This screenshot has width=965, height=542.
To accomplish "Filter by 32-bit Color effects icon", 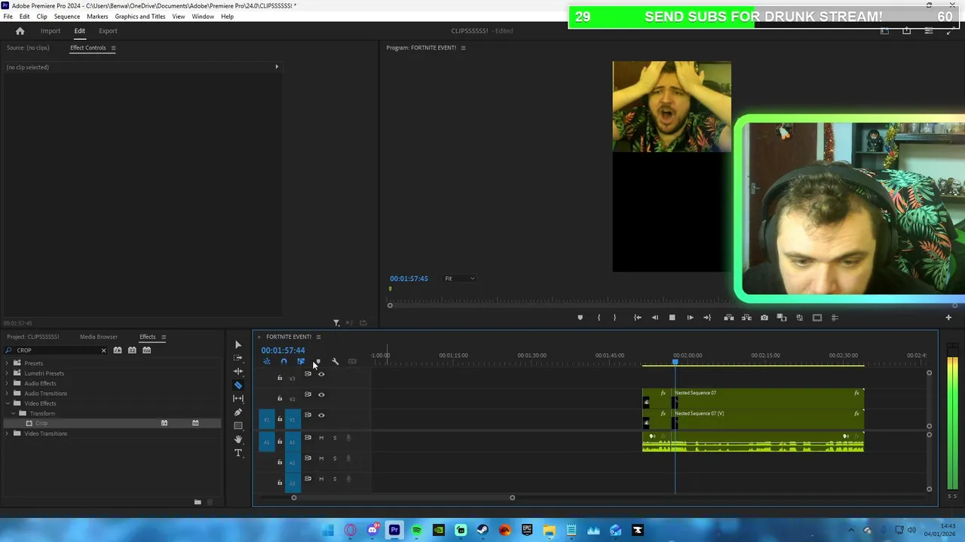I will 132,350.
